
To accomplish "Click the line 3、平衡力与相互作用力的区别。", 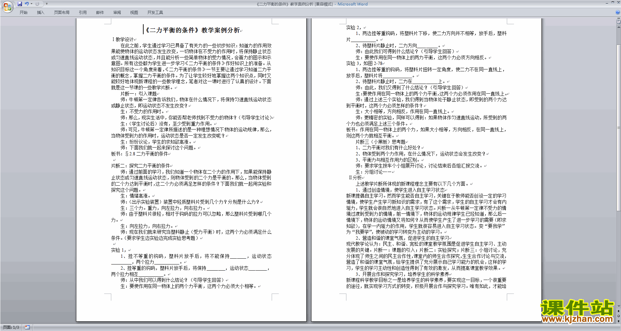I will click(x=388, y=160).
